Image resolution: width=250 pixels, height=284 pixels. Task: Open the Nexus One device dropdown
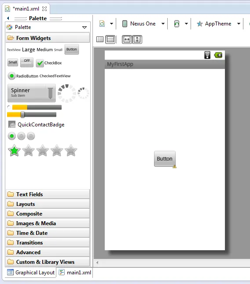click(x=163, y=24)
